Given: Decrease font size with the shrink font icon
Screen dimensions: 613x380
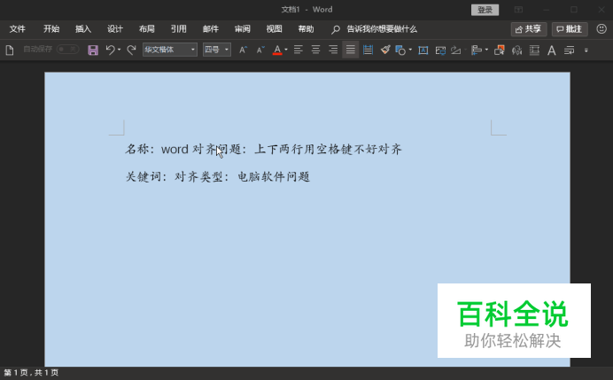Looking at the screenshot, I should (260, 50).
